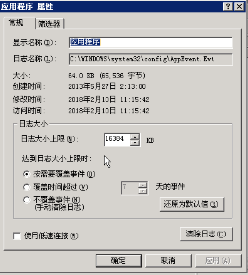Switch to the 筛选器 tab
248x275 pixels.
point(50,24)
